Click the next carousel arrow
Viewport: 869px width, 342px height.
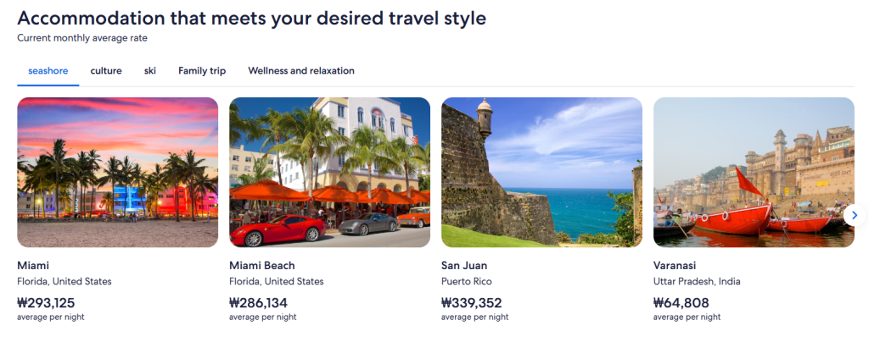854,215
